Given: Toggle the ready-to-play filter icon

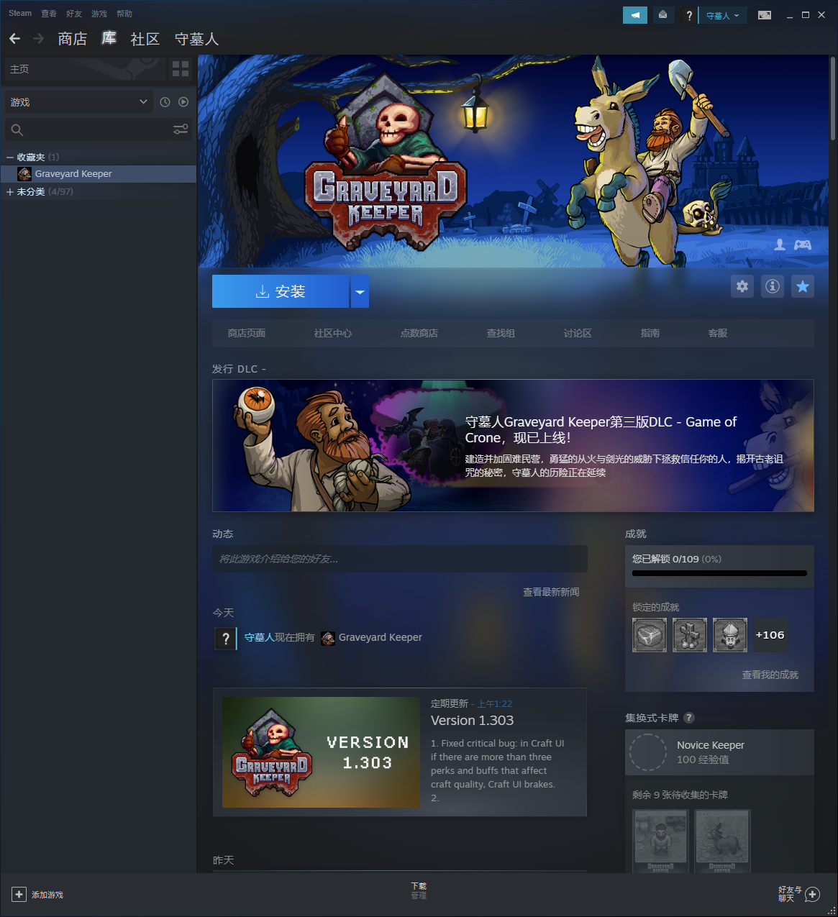Looking at the screenshot, I should (183, 102).
